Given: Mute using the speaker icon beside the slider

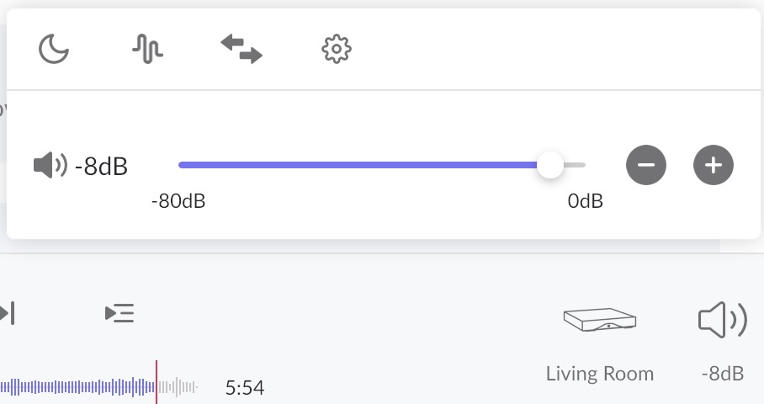Looking at the screenshot, I should (x=50, y=165).
